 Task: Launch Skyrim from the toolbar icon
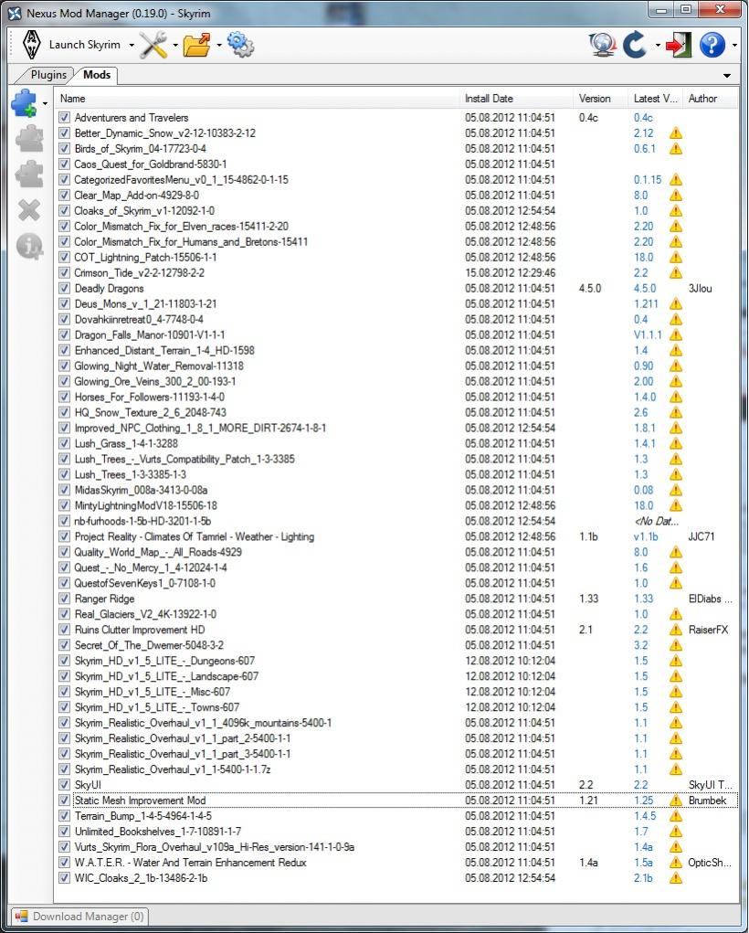[31, 45]
